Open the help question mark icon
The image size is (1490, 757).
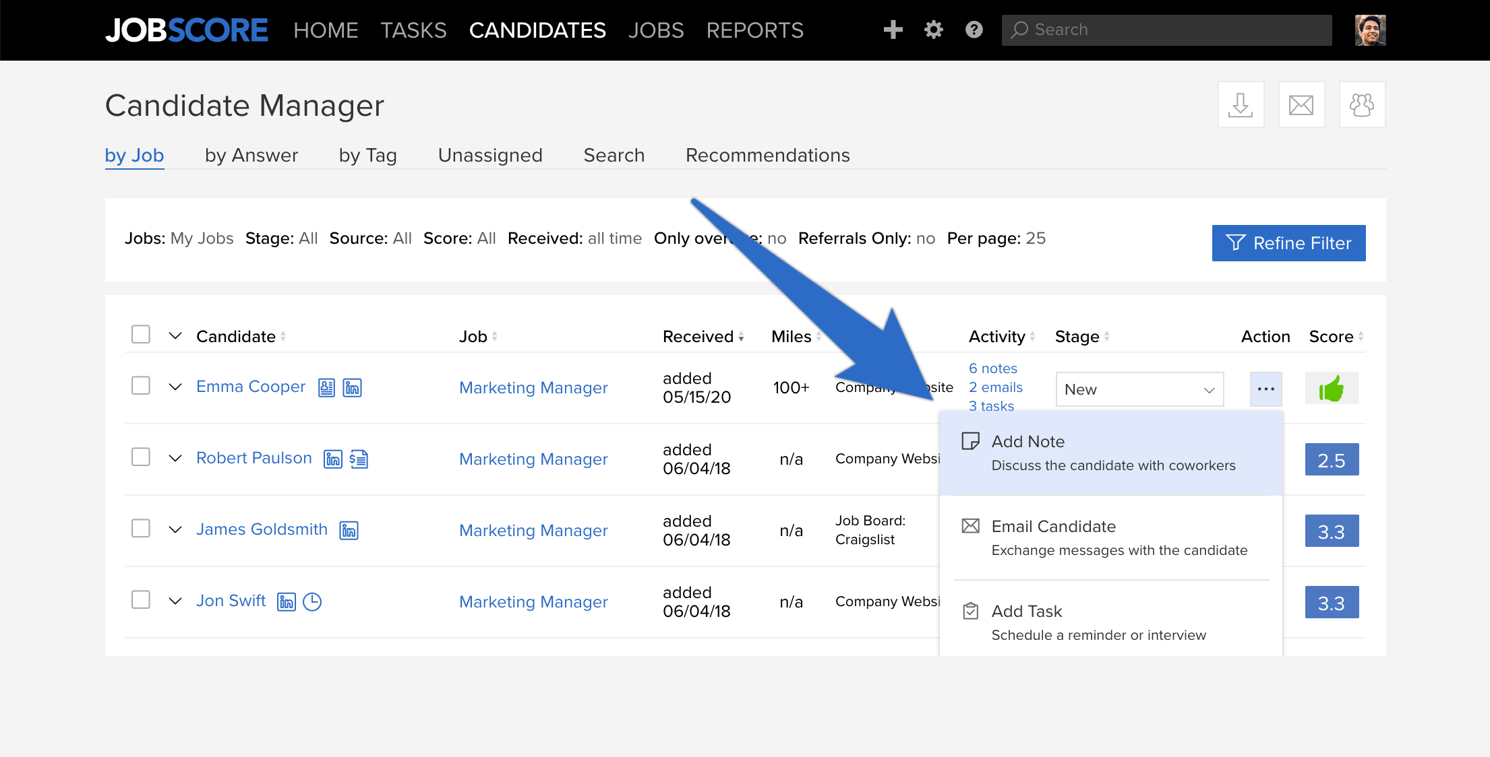coord(974,30)
